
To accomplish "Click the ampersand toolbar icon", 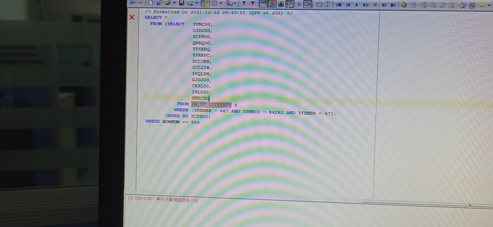I will click(x=299, y=4).
